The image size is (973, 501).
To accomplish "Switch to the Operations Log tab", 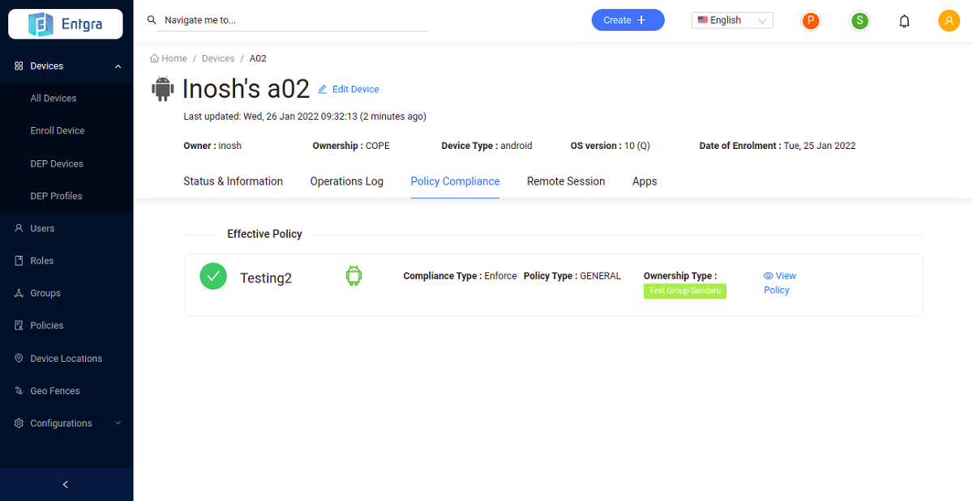I will pyautogui.click(x=346, y=181).
